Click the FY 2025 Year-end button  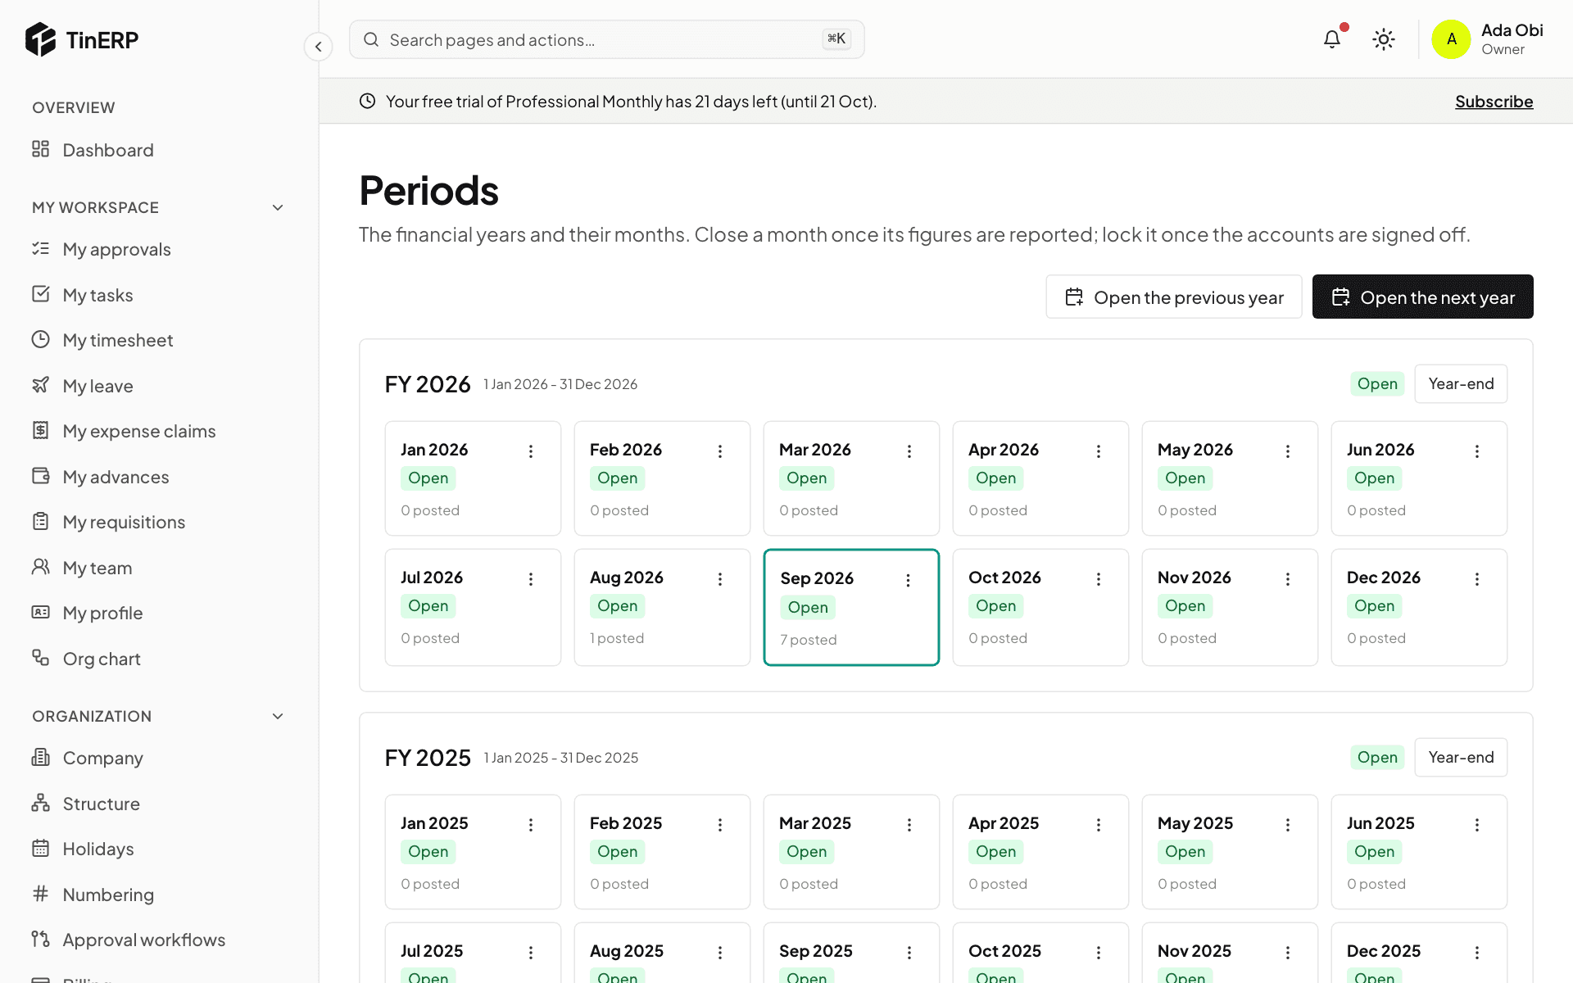tap(1461, 757)
